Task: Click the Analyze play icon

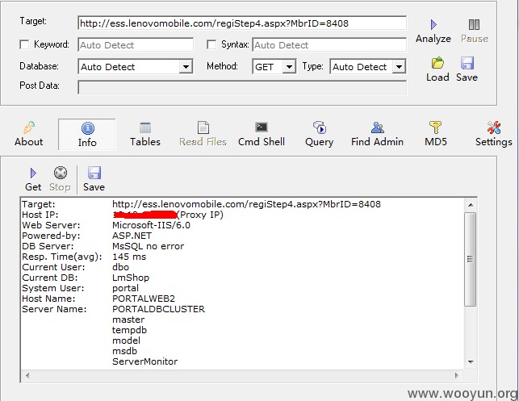Action: (x=433, y=25)
